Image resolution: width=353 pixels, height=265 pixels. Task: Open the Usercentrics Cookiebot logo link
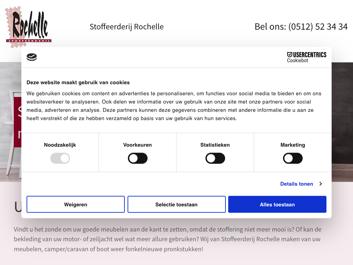tap(306, 57)
